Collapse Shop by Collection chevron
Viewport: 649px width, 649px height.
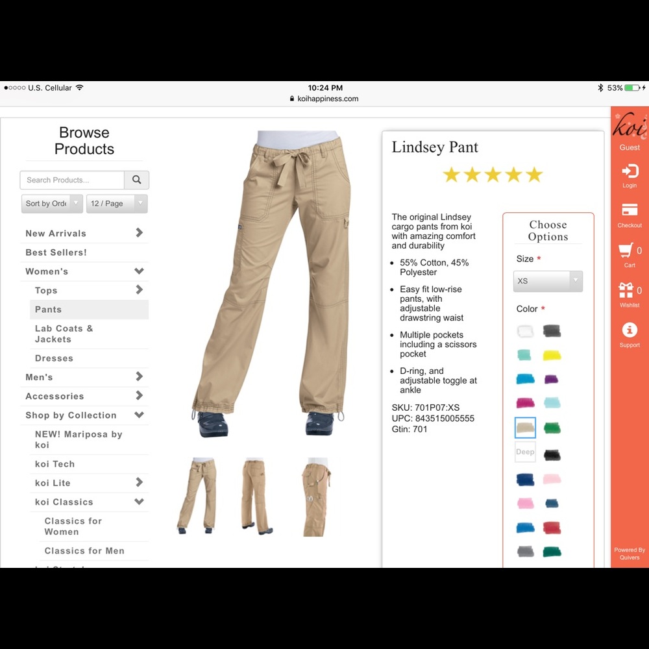[x=139, y=415]
